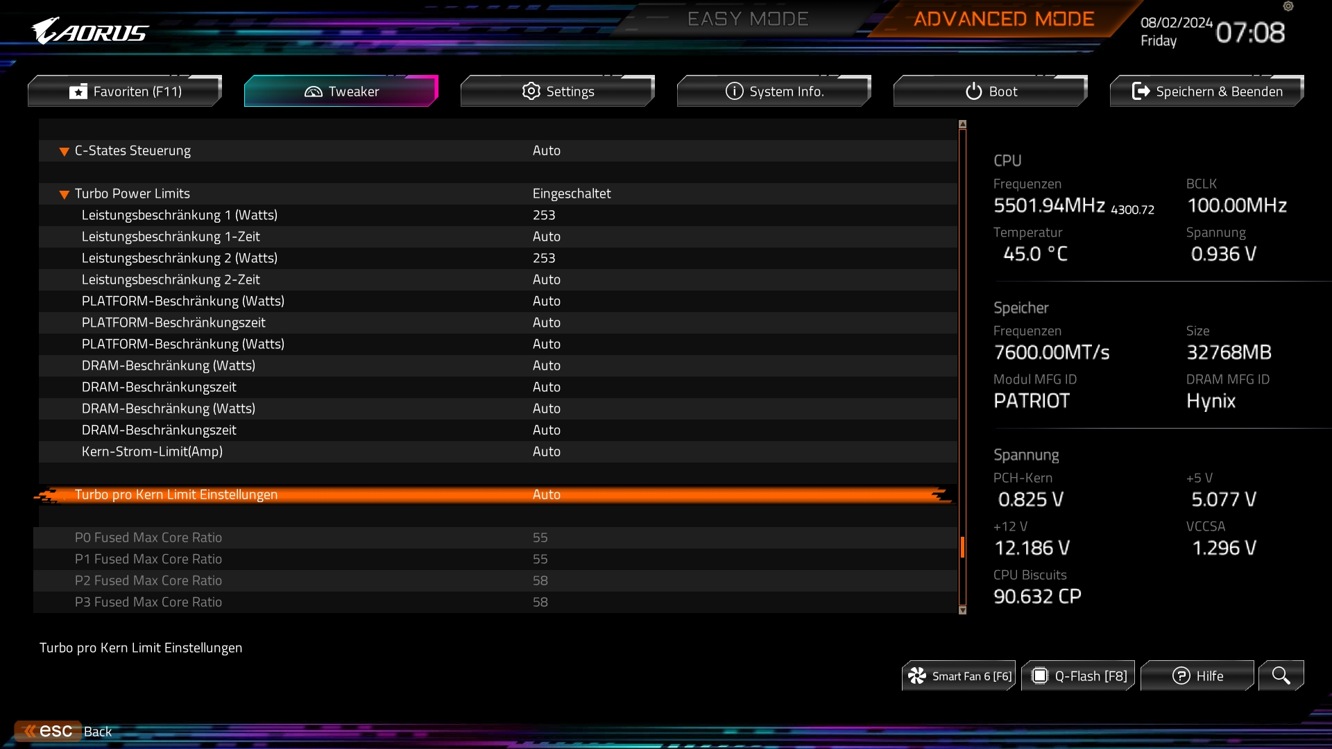Viewport: 1332px width, 749px height.
Task: Click the Tweaker speedometer icon
Action: [314, 92]
